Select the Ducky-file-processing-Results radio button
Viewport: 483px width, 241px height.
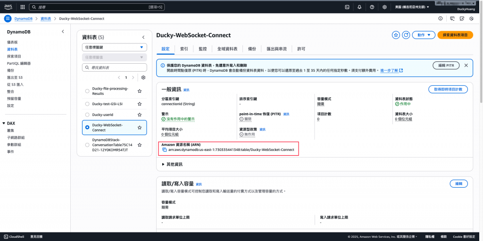coord(87,91)
